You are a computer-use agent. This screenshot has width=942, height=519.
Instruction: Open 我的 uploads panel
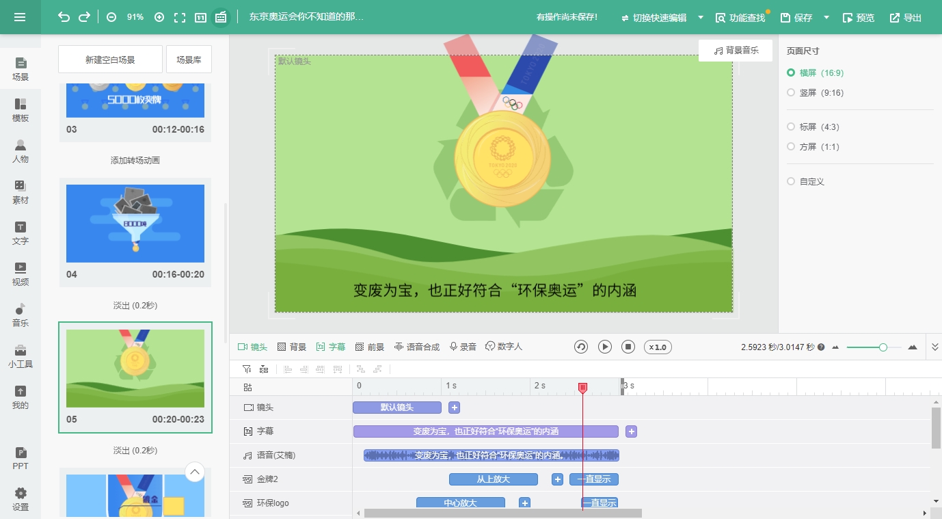(21, 397)
